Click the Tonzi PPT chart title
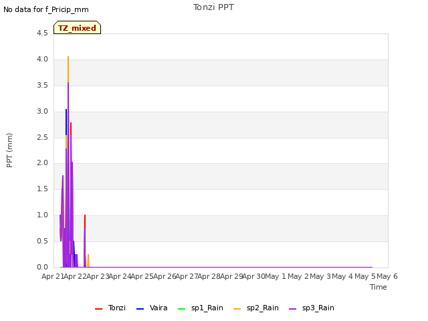 pos(213,7)
